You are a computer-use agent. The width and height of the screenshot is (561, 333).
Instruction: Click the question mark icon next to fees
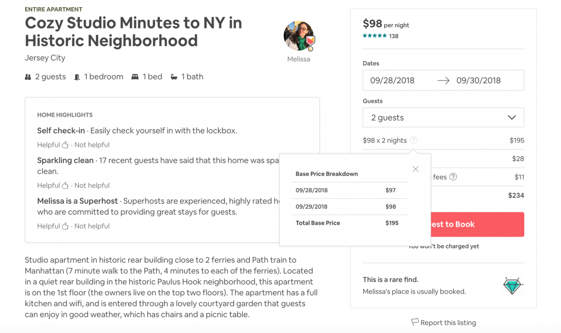[x=453, y=177]
